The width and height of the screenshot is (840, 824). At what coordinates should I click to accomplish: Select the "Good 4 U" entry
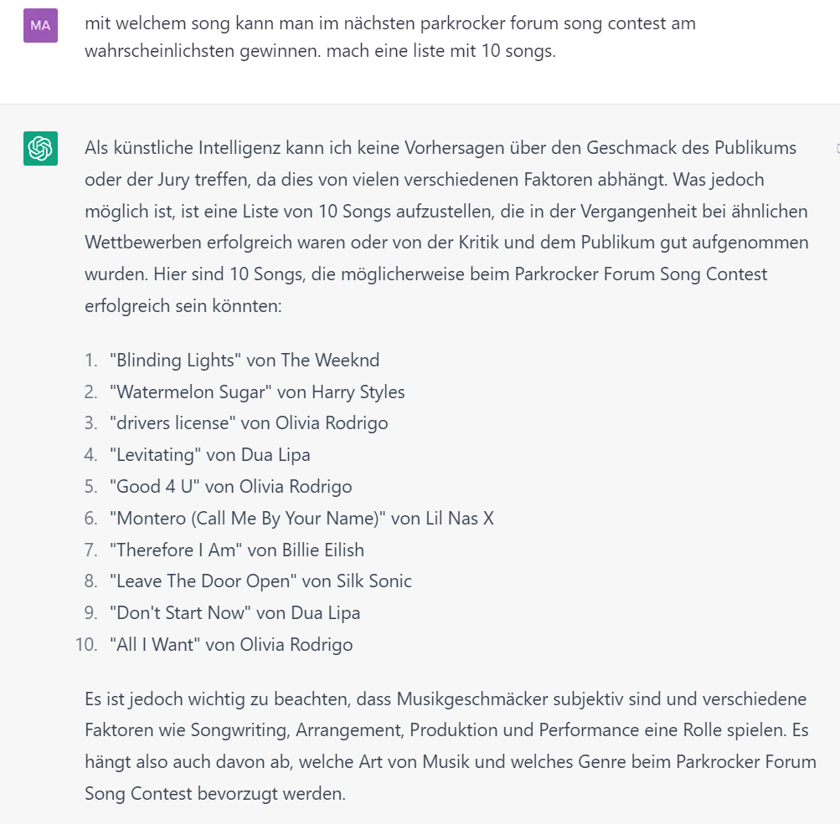point(230,487)
